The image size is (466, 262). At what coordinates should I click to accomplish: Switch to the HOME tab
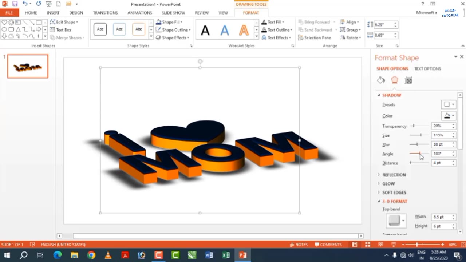(x=31, y=13)
